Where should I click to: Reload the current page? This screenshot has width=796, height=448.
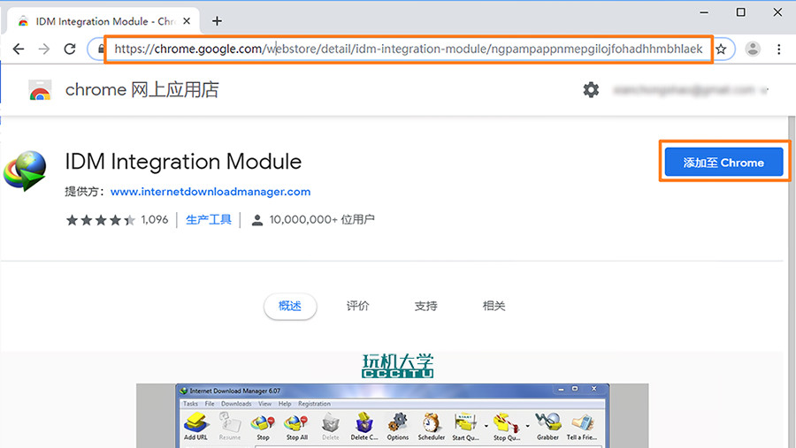coord(70,49)
